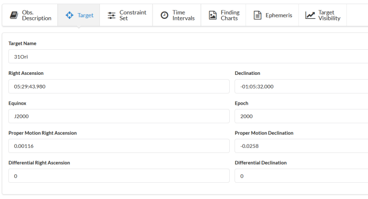
Task: Click the Differential Declination input field
Action: pos(301,175)
